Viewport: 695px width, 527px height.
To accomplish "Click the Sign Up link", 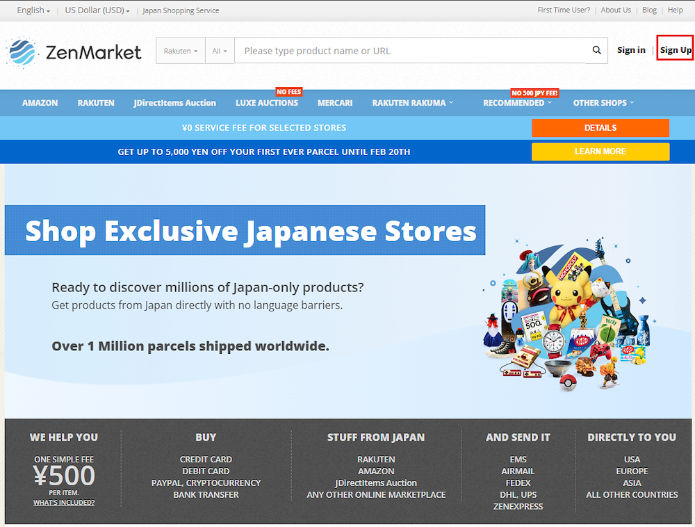I will coord(675,50).
